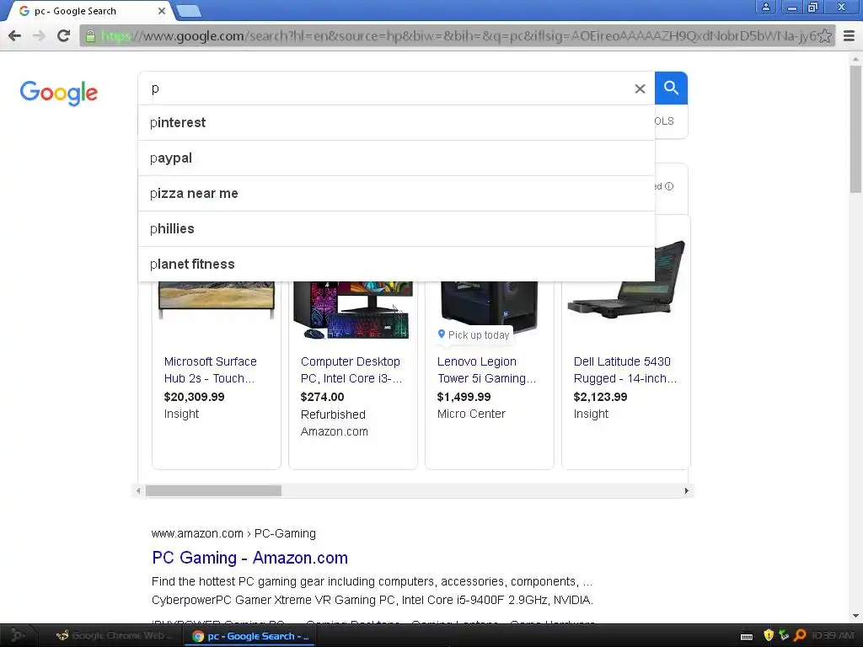Open Microsoft Surface Hub 2s product link
The height and width of the screenshot is (647, 863).
210,370
